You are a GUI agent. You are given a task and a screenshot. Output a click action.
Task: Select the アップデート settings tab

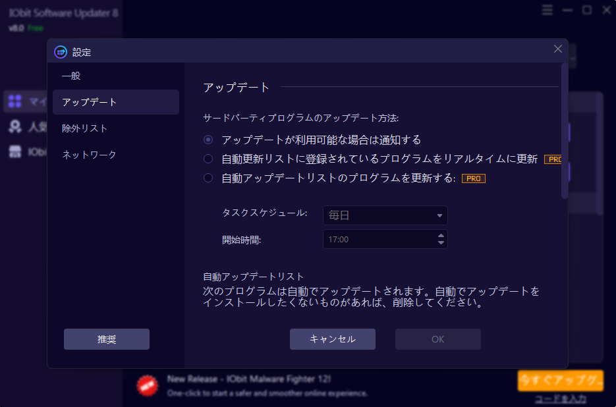pos(115,102)
